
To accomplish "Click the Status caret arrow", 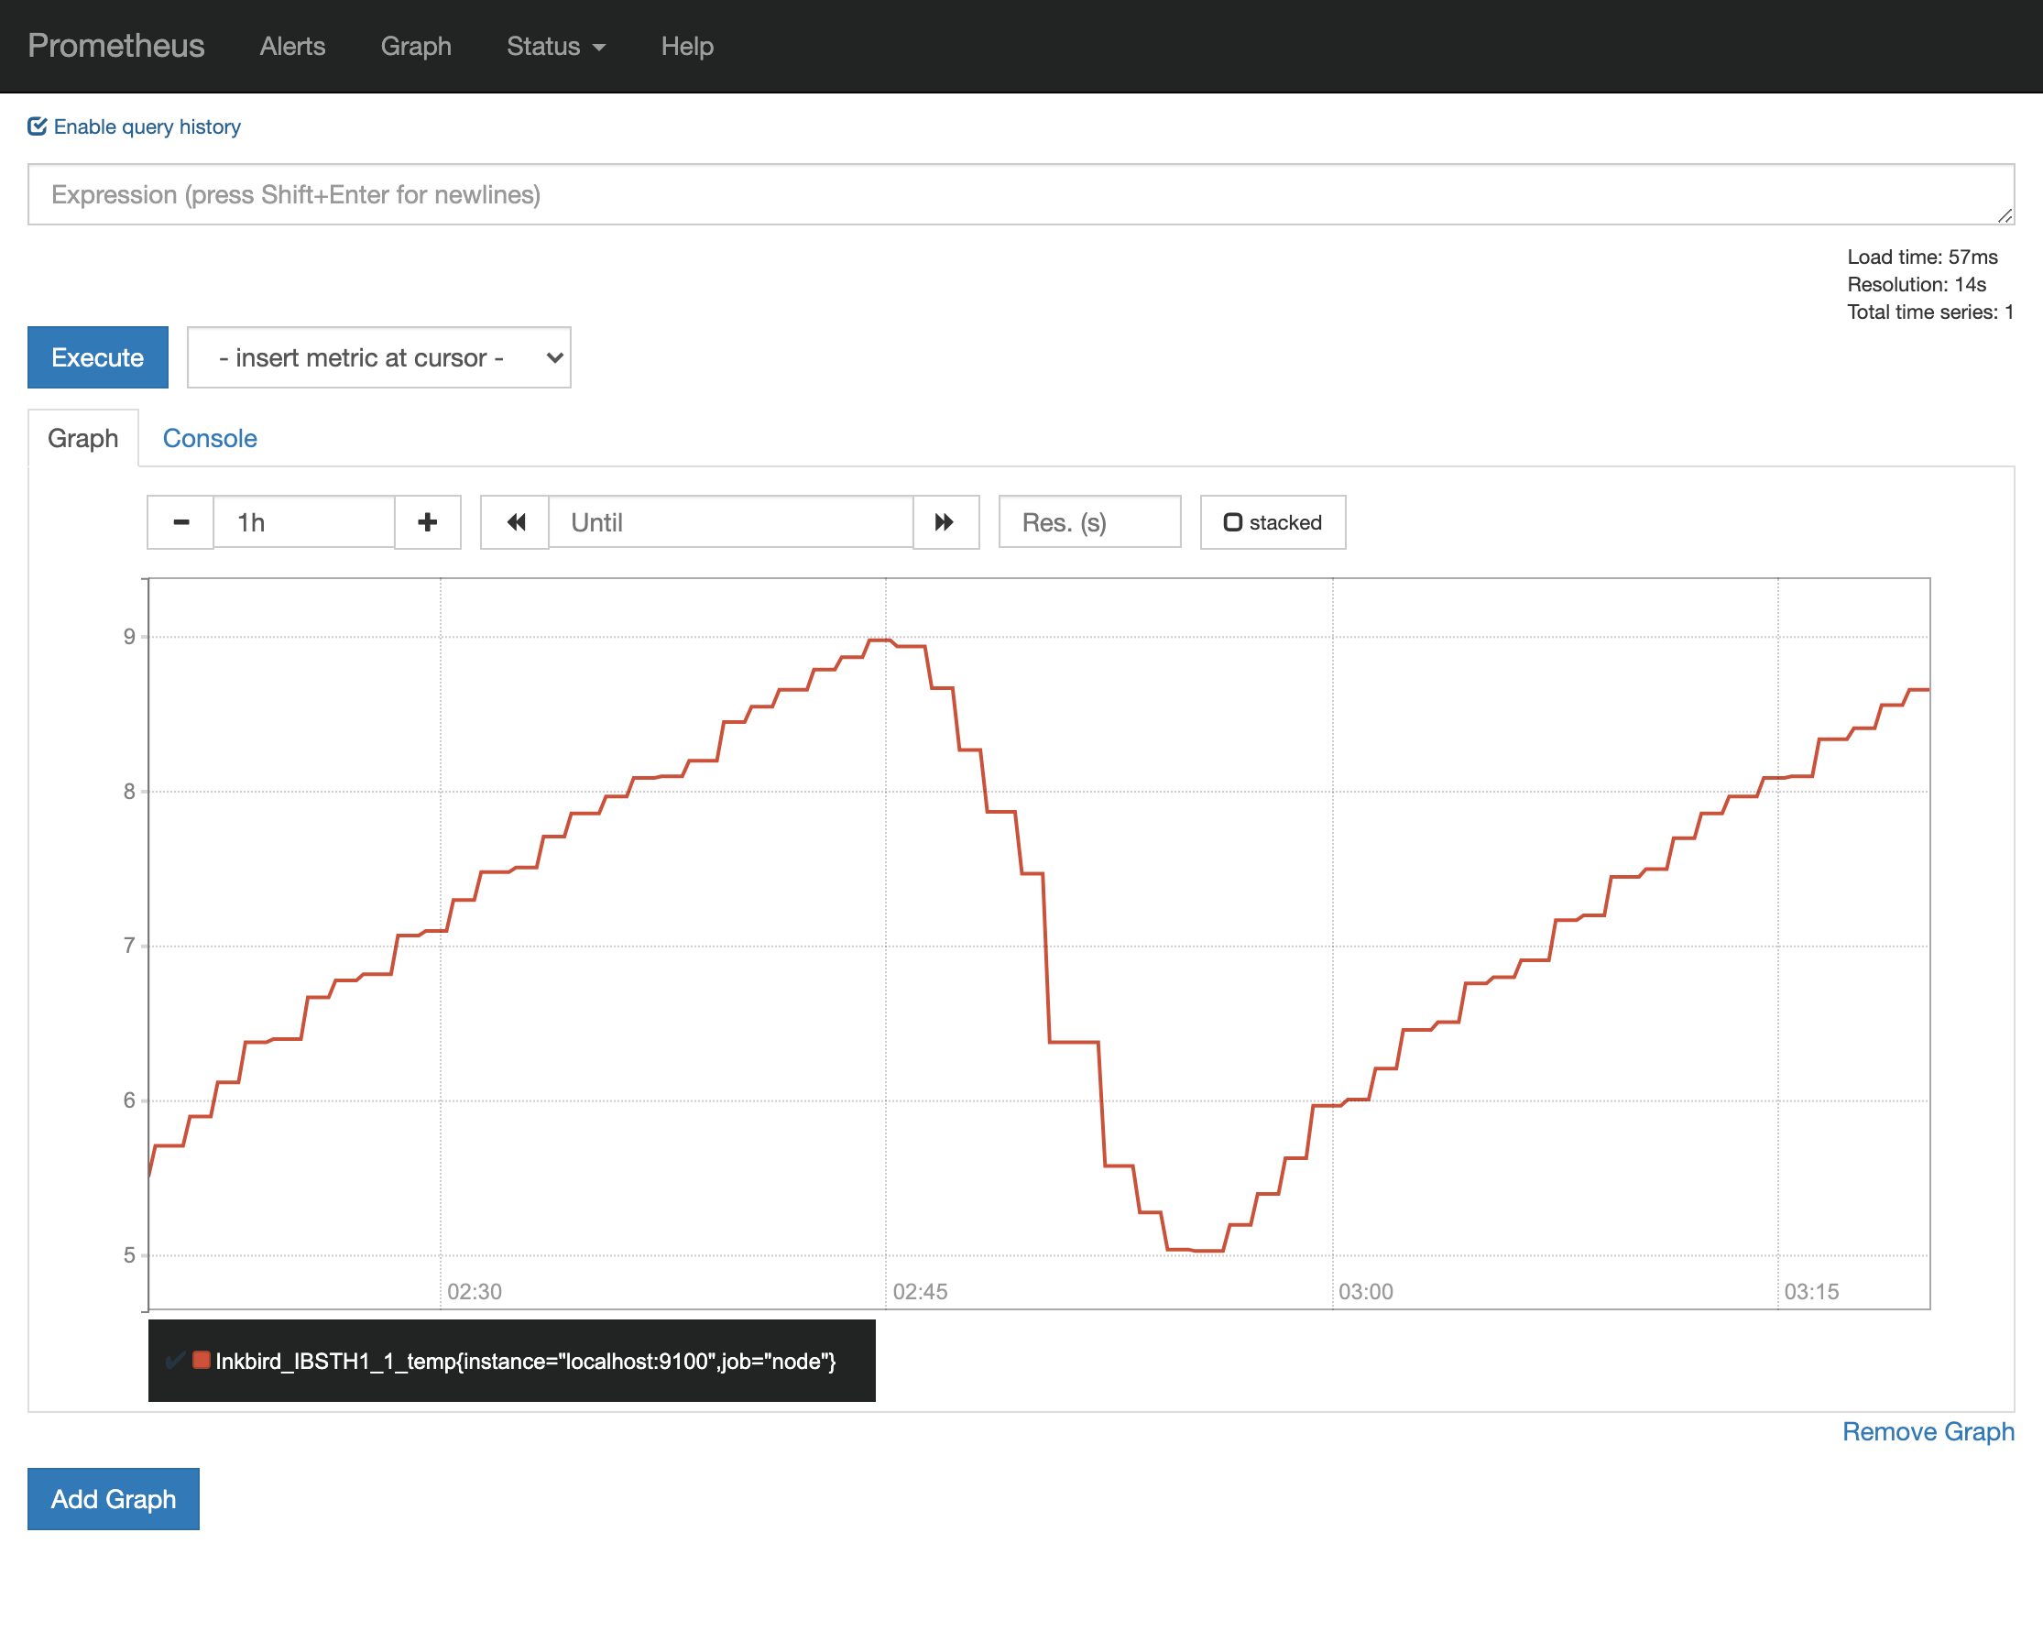I will click(599, 48).
